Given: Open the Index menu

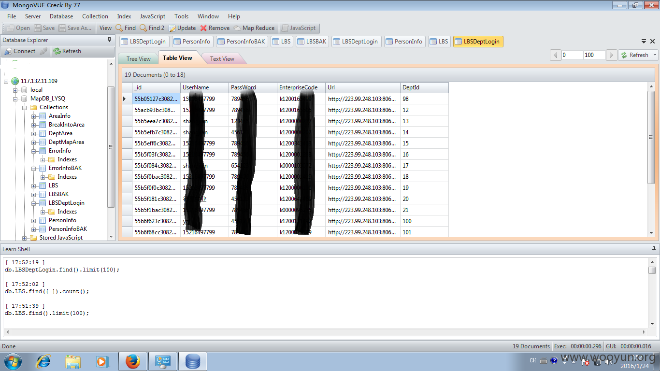Looking at the screenshot, I should [x=124, y=16].
